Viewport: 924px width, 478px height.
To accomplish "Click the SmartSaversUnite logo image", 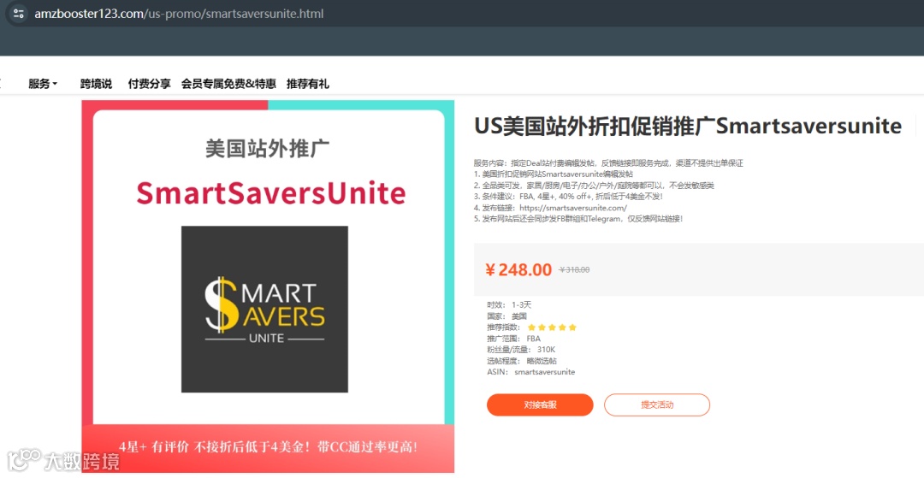I will coord(264,309).
